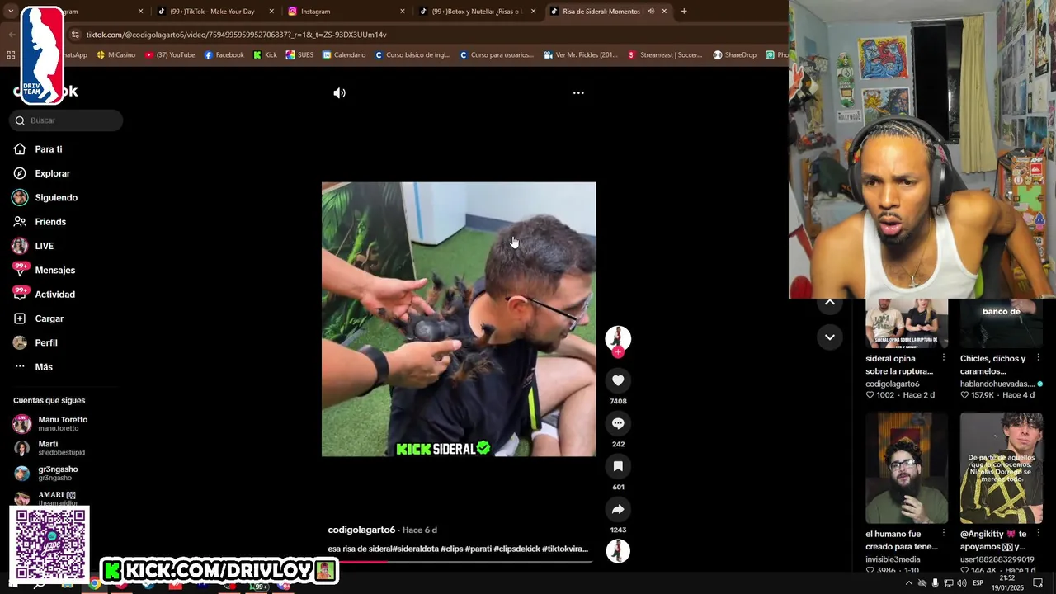Mute the 'Risa de Sideral' tab audio
Viewport: 1056px width, 594px height.
pos(651,12)
